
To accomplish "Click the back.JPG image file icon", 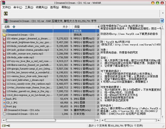I will coord(4,99).
